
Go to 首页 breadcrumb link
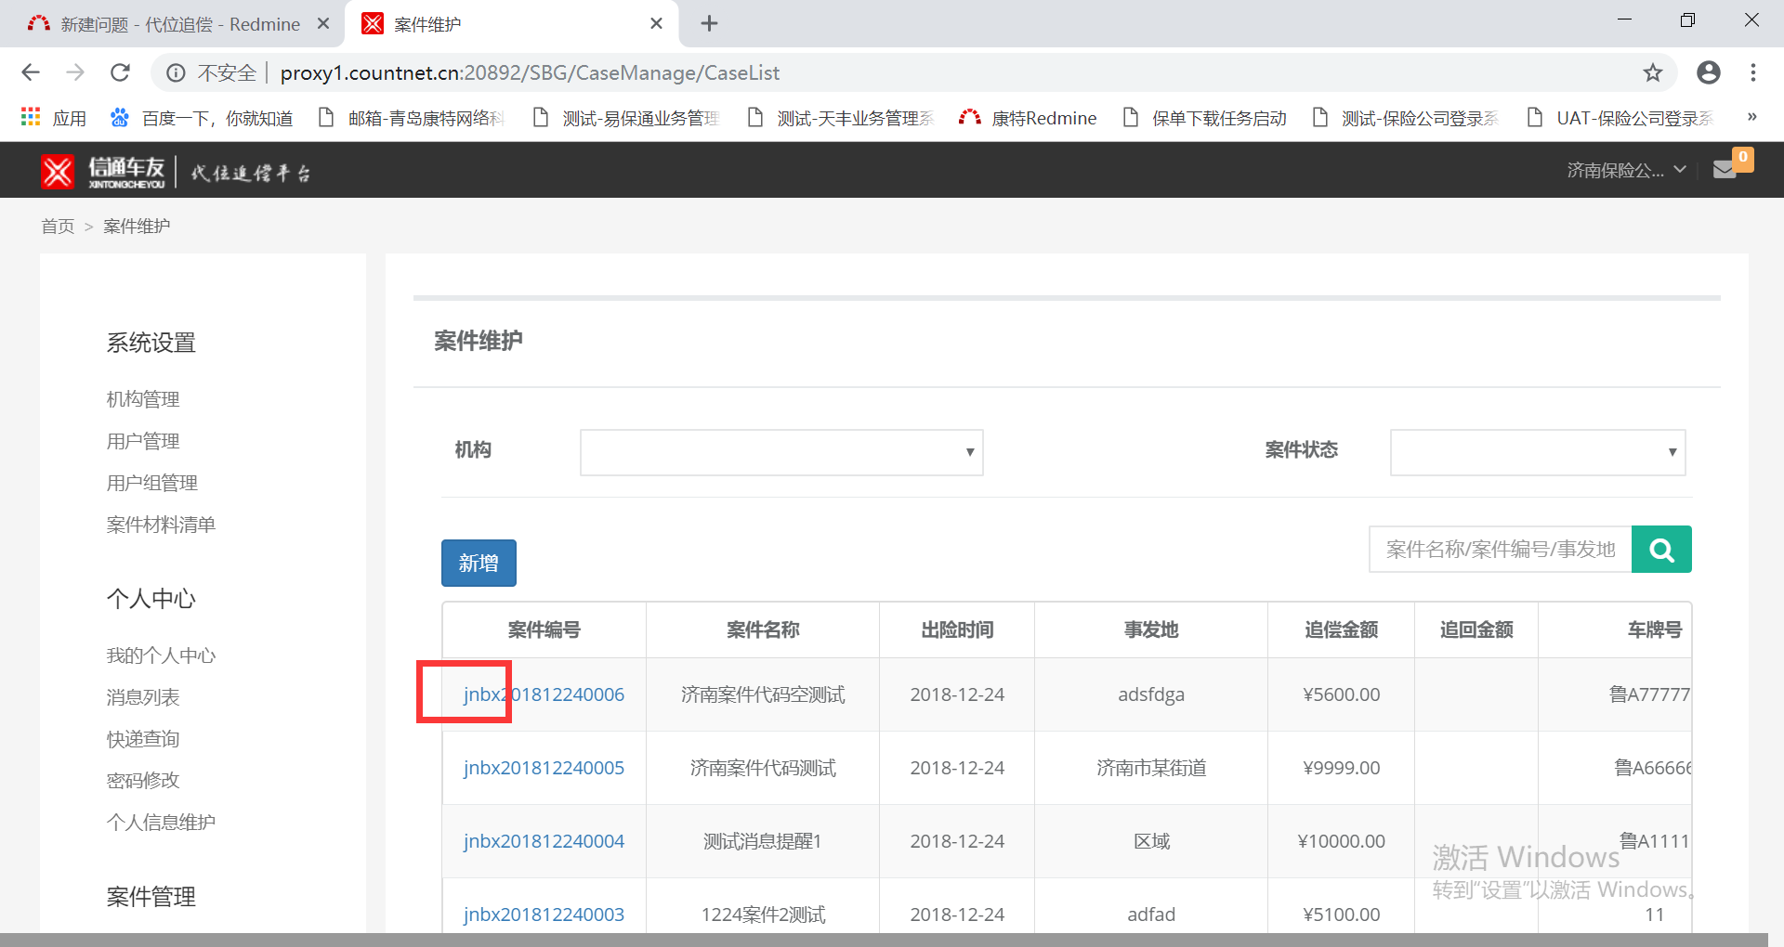(x=58, y=227)
